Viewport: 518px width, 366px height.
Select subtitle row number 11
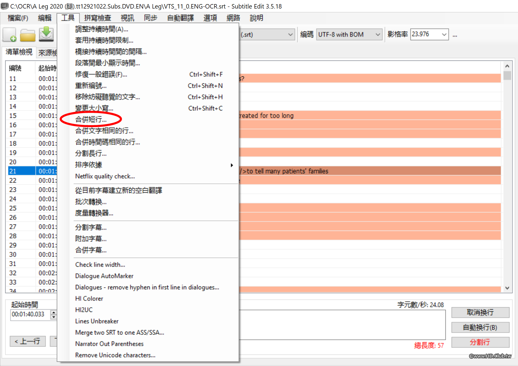pos(32,78)
